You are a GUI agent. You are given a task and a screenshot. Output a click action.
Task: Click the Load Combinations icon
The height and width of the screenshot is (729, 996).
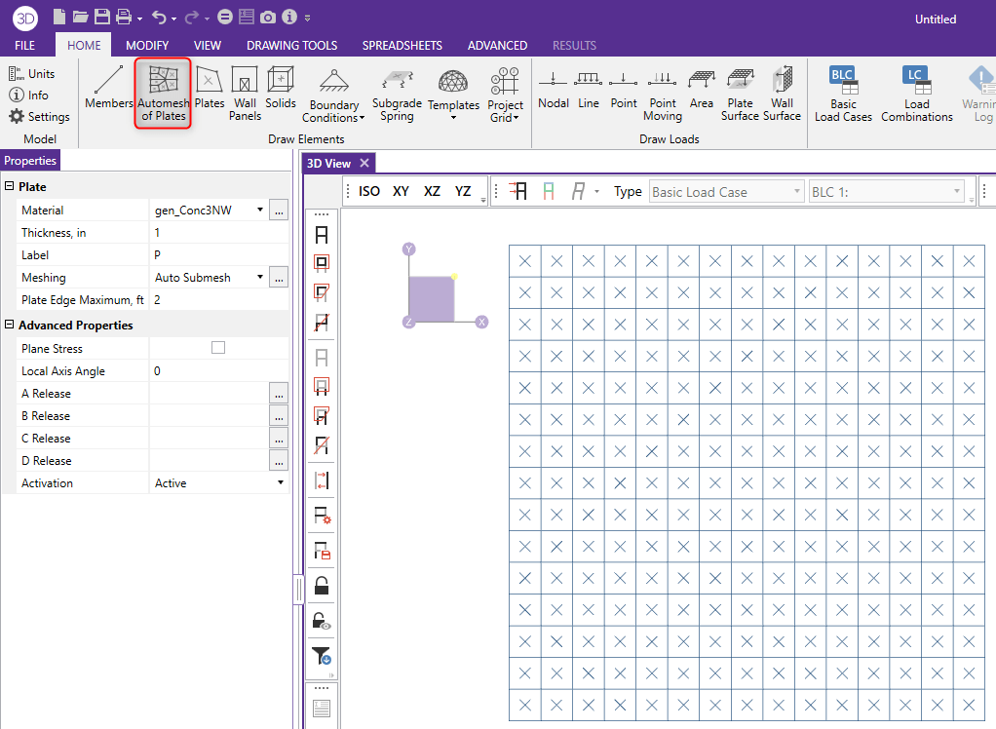tap(916, 94)
